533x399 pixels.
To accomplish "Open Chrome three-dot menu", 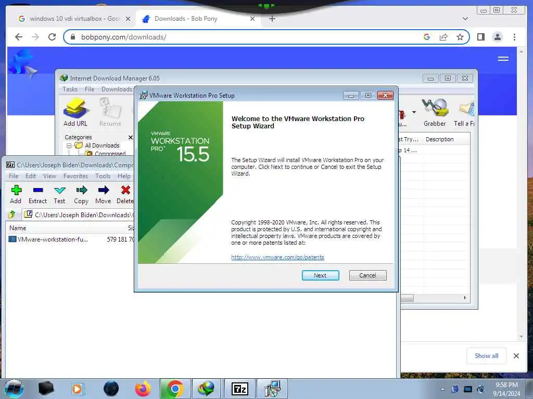I will coord(514,37).
